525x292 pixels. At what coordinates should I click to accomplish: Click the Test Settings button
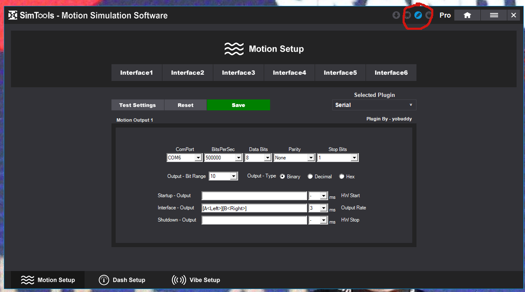[x=138, y=105]
